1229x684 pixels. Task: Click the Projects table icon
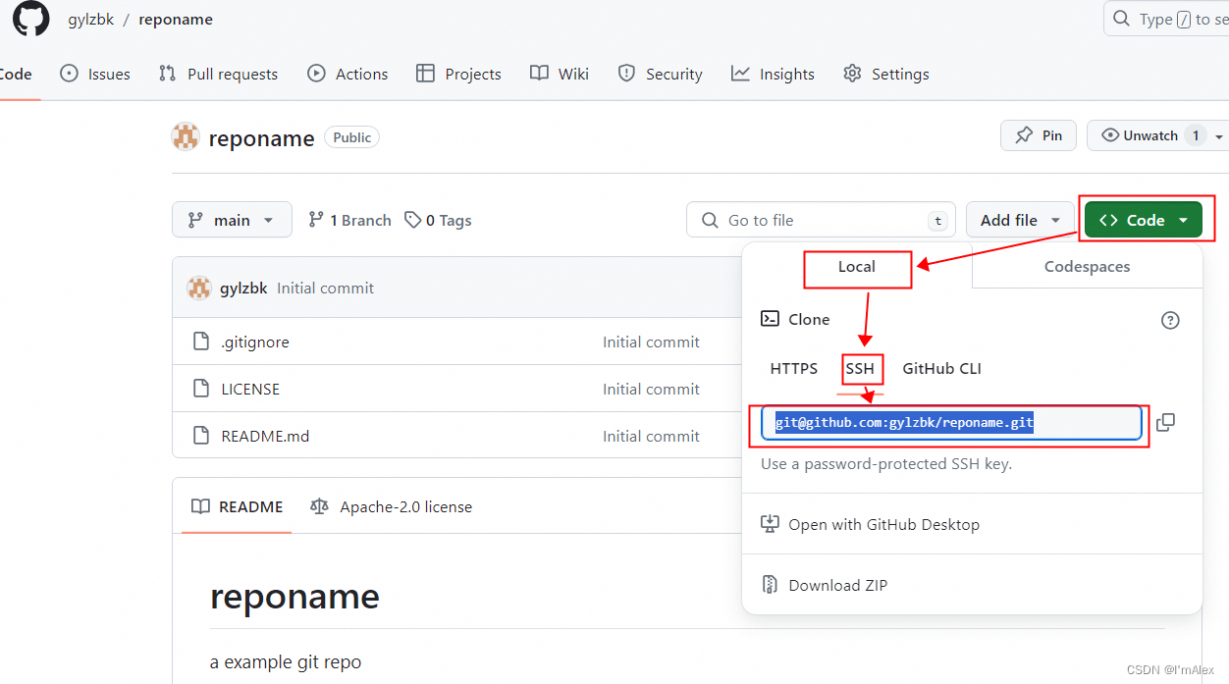[425, 74]
